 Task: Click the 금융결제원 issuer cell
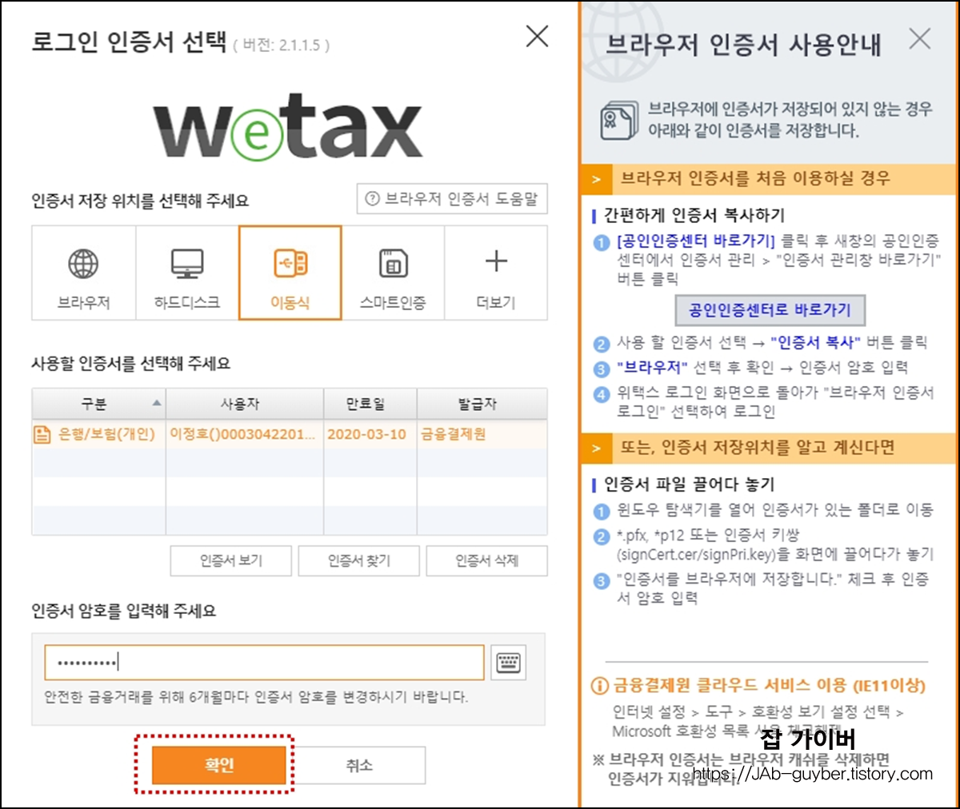click(x=454, y=434)
